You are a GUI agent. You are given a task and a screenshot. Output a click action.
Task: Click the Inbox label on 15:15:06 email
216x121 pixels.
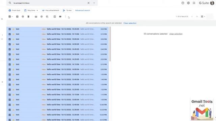[x=44, y=34]
